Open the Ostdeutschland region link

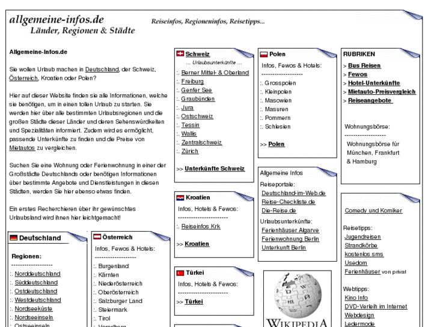[x=36, y=291]
